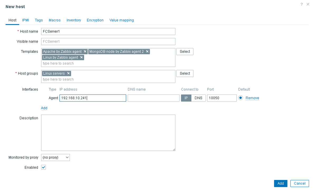Focus the Host name field
This screenshot has height=190, width=313.
coord(108,32)
